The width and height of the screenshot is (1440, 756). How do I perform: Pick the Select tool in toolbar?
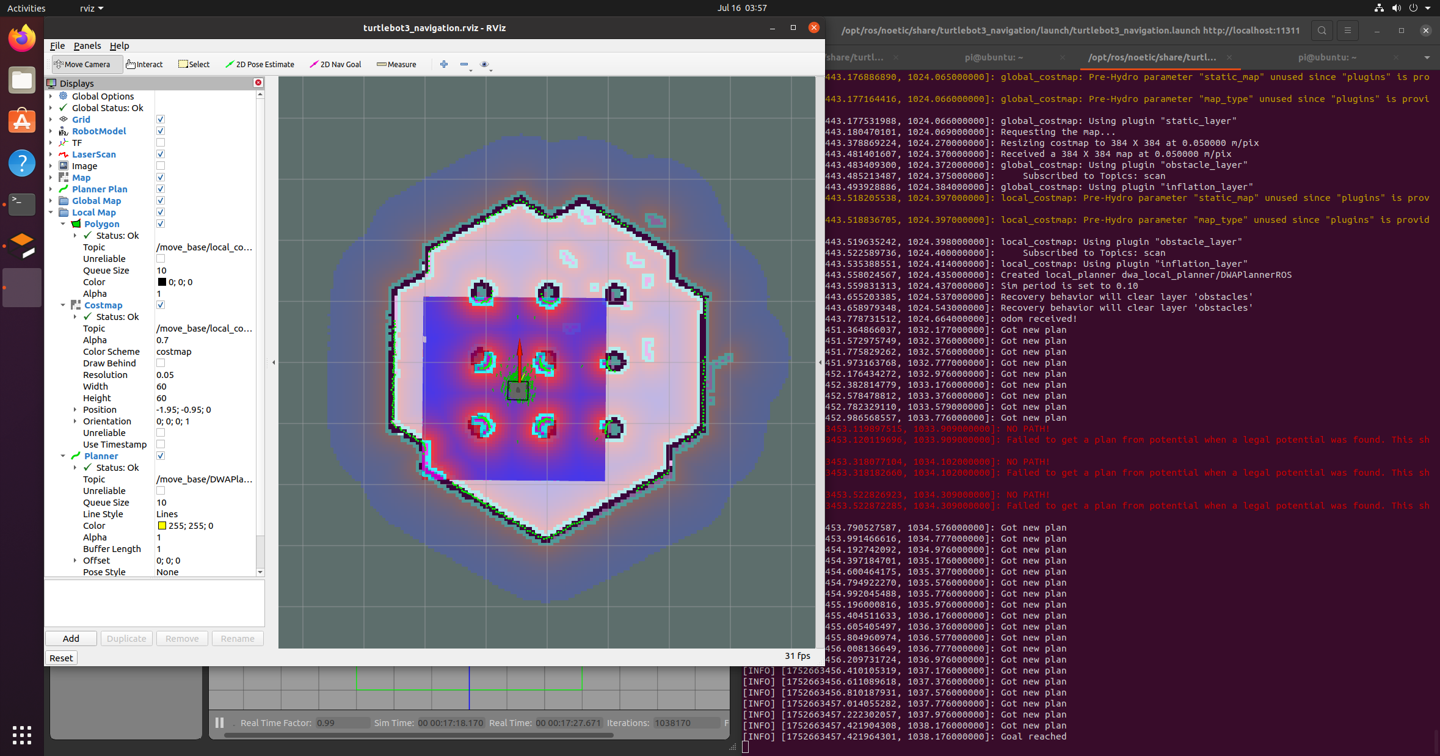tap(194, 64)
